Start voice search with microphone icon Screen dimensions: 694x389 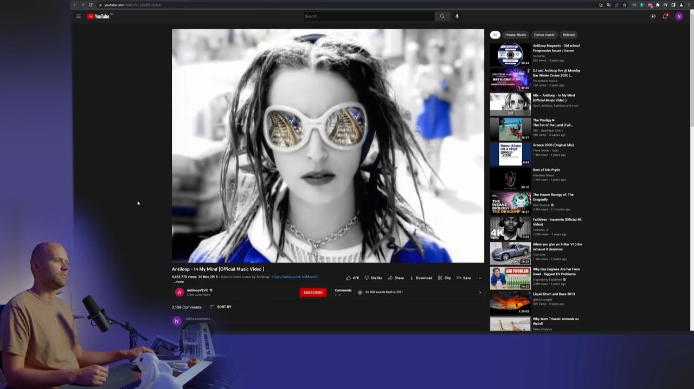457,16
